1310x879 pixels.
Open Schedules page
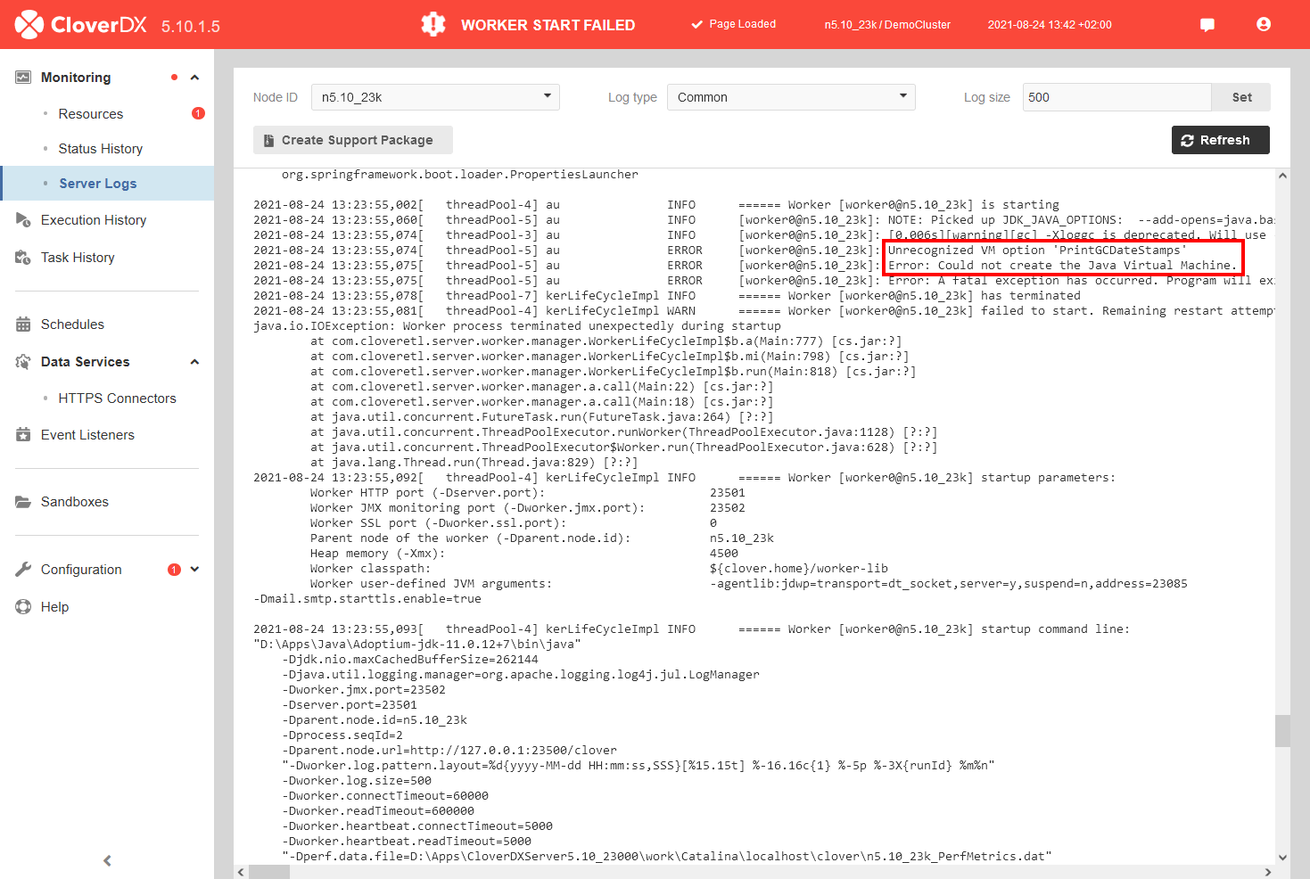click(x=72, y=324)
